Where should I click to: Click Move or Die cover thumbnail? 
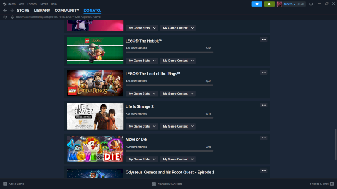coord(95,149)
